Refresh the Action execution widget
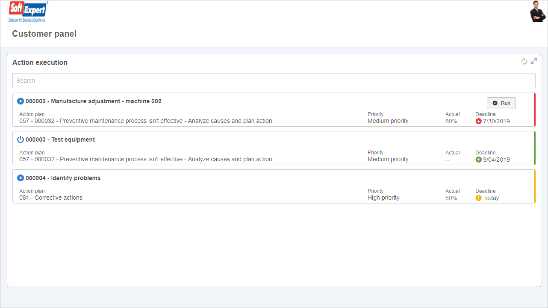 coord(524,61)
